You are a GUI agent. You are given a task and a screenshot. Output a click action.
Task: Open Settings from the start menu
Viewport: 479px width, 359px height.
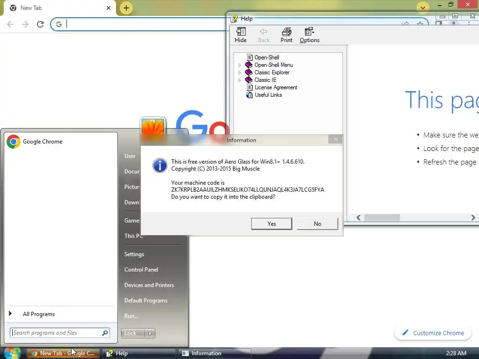tap(134, 254)
